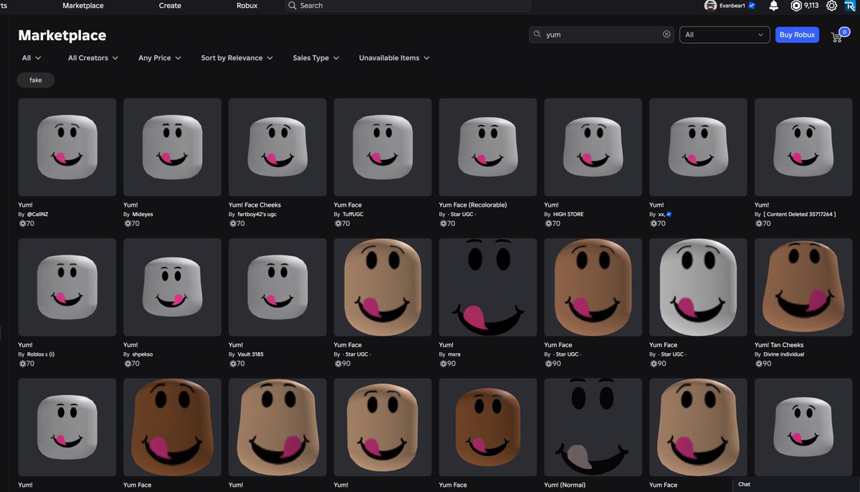Image resolution: width=860 pixels, height=492 pixels.
Task: Open the notifications bell icon
Action: pos(773,6)
